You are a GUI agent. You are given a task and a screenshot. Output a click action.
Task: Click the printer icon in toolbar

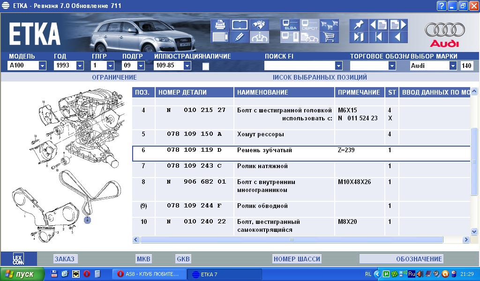tap(219, 25)
